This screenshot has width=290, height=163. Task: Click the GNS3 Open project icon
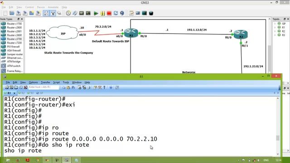[x=12, y=13]
